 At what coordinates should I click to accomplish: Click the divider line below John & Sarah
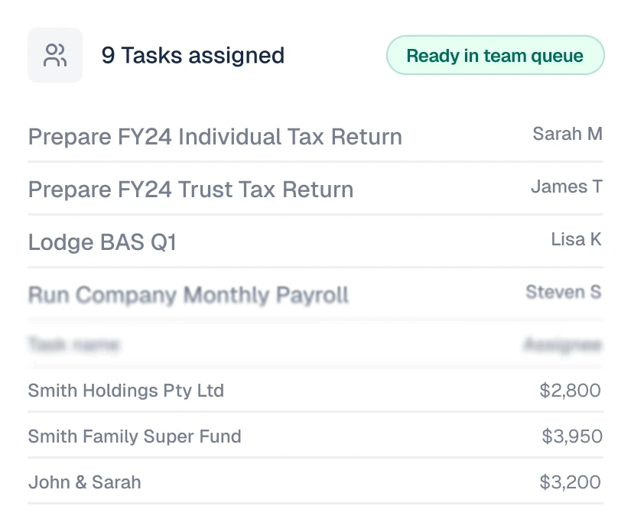pyautogui.click(x=315, y=503)
